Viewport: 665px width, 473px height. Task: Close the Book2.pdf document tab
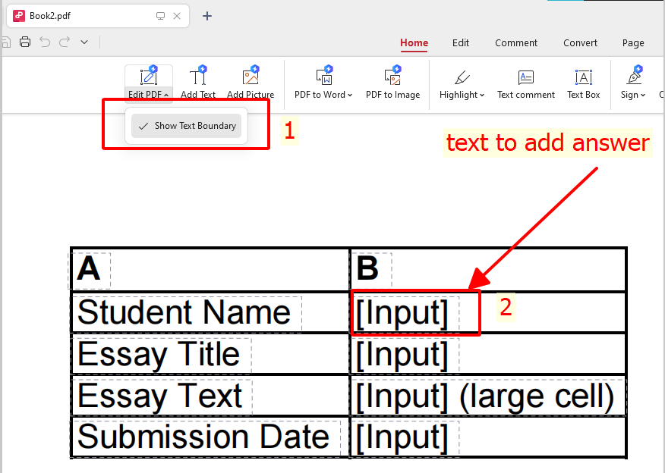(x=178, y=16)
